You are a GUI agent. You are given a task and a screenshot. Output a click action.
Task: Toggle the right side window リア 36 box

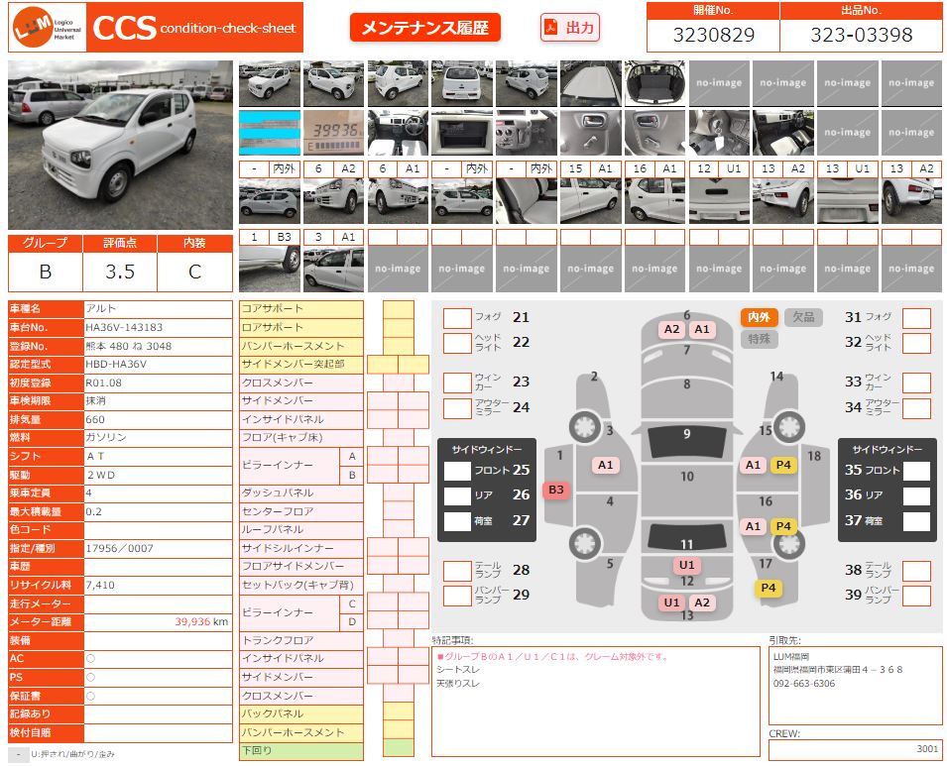(916, 495)
